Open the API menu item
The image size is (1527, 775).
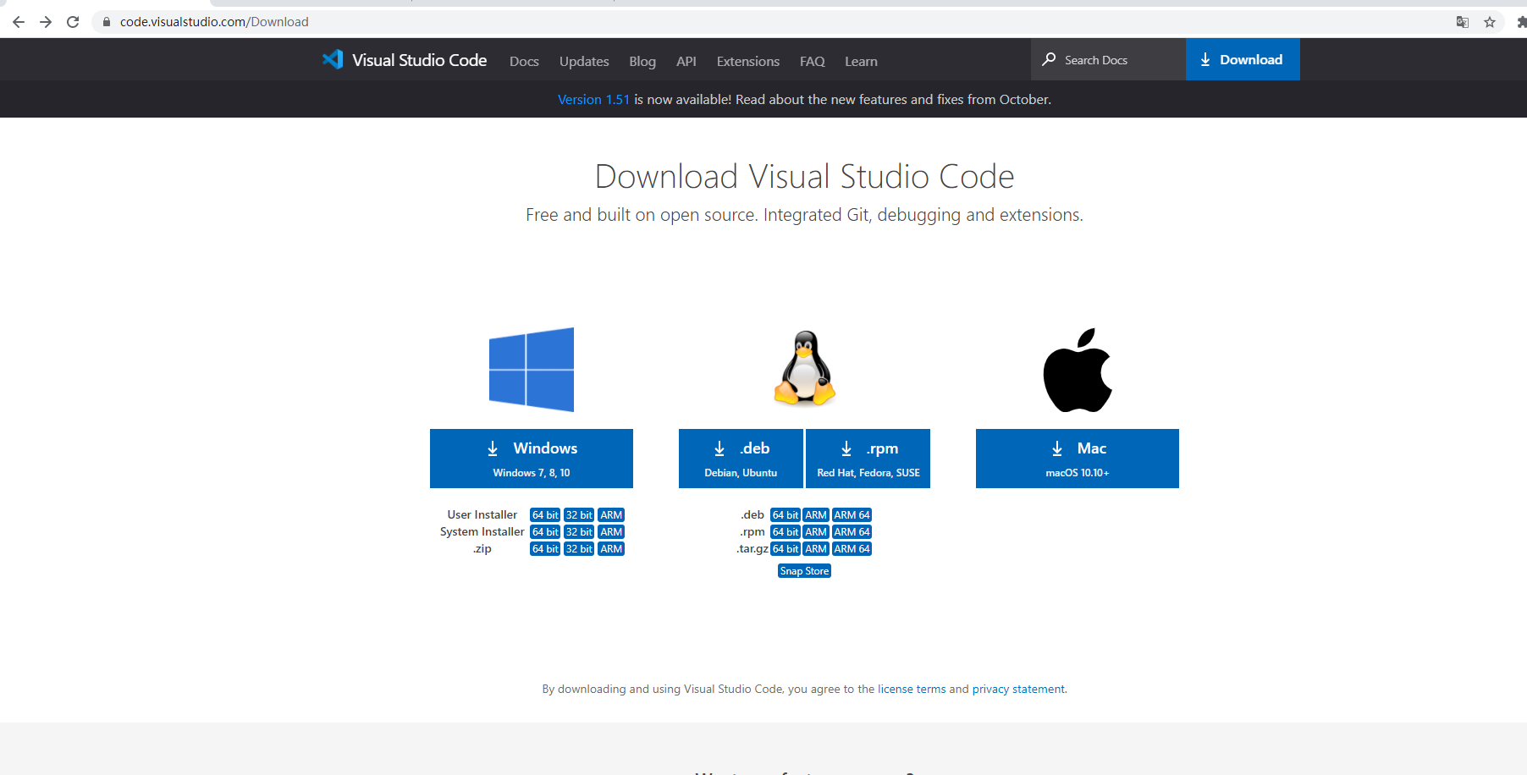coord(686,61)
